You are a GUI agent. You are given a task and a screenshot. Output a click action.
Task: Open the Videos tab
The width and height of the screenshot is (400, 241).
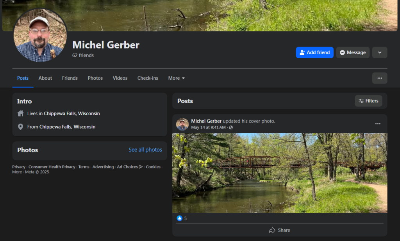120,78
